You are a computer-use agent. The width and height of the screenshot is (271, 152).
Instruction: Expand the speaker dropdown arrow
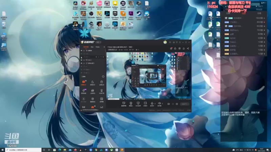click(x=162, y=104)
